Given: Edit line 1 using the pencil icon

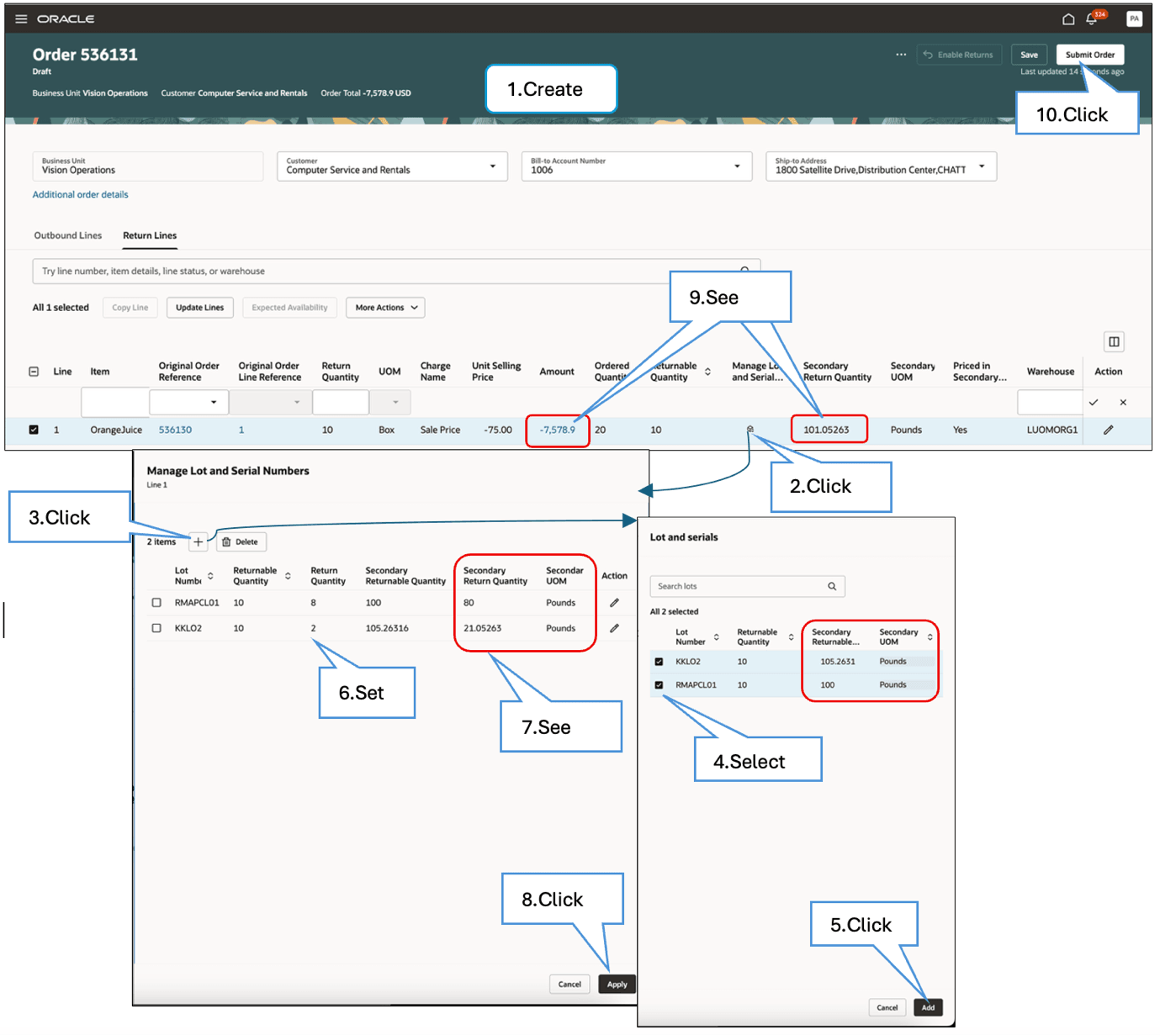Looking at the screenshot, I should tap(1108, 430).
